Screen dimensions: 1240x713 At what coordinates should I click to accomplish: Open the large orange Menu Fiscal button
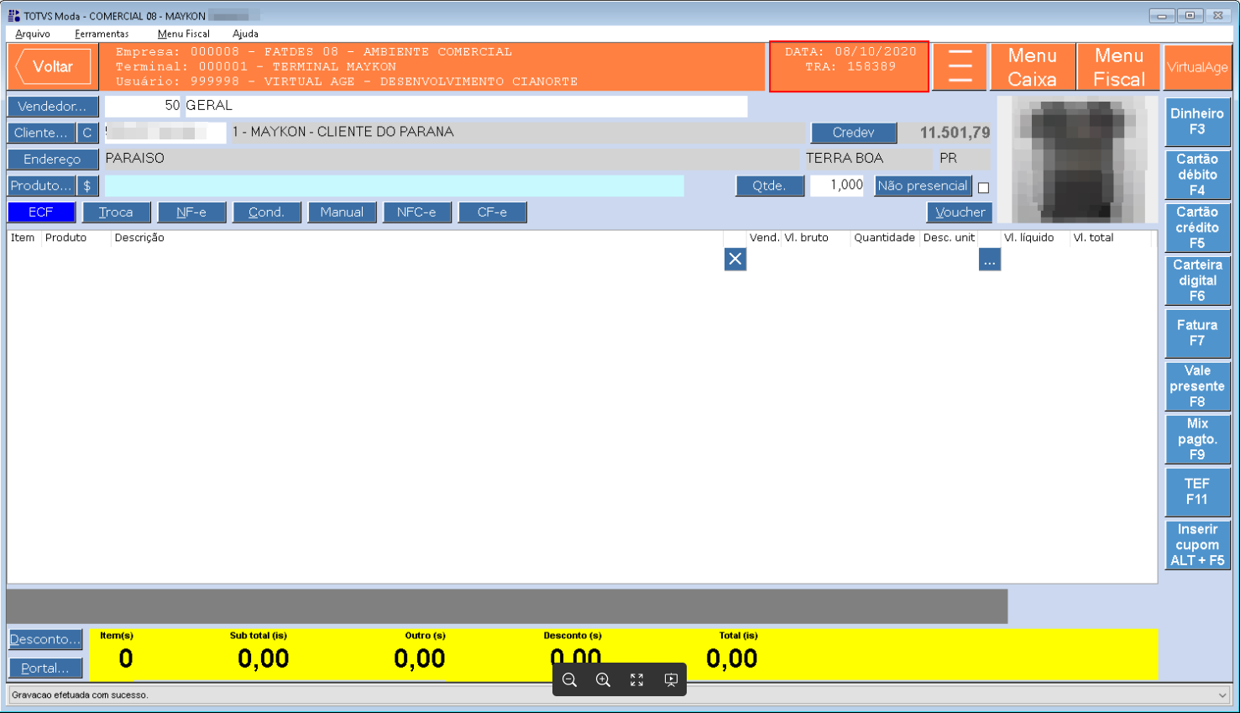coord(1118,67)
